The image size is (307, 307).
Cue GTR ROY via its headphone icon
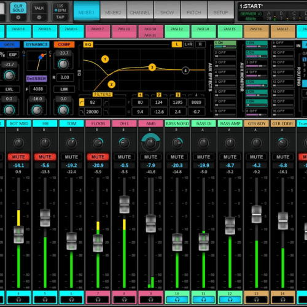point(256,300)
